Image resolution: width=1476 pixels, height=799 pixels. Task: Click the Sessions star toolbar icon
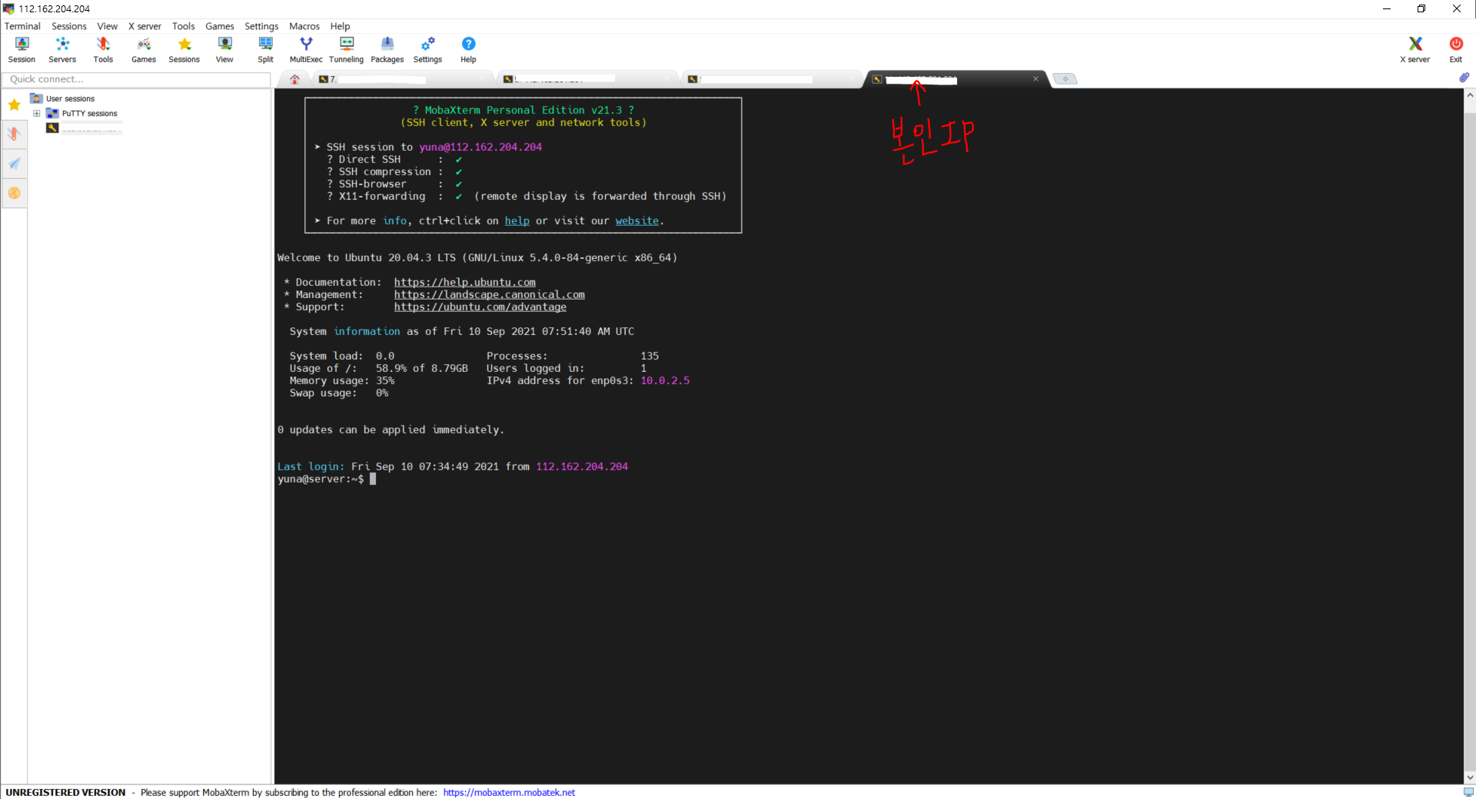tap(184, 50)
